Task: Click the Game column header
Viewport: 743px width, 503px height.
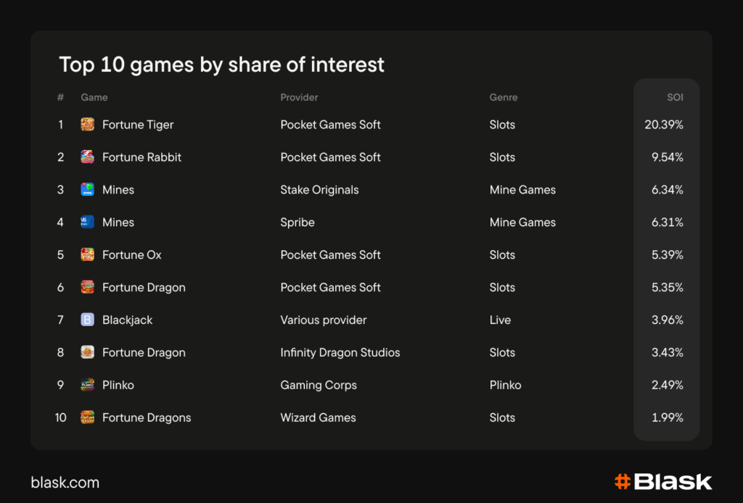Action: [x=94, y=97]
